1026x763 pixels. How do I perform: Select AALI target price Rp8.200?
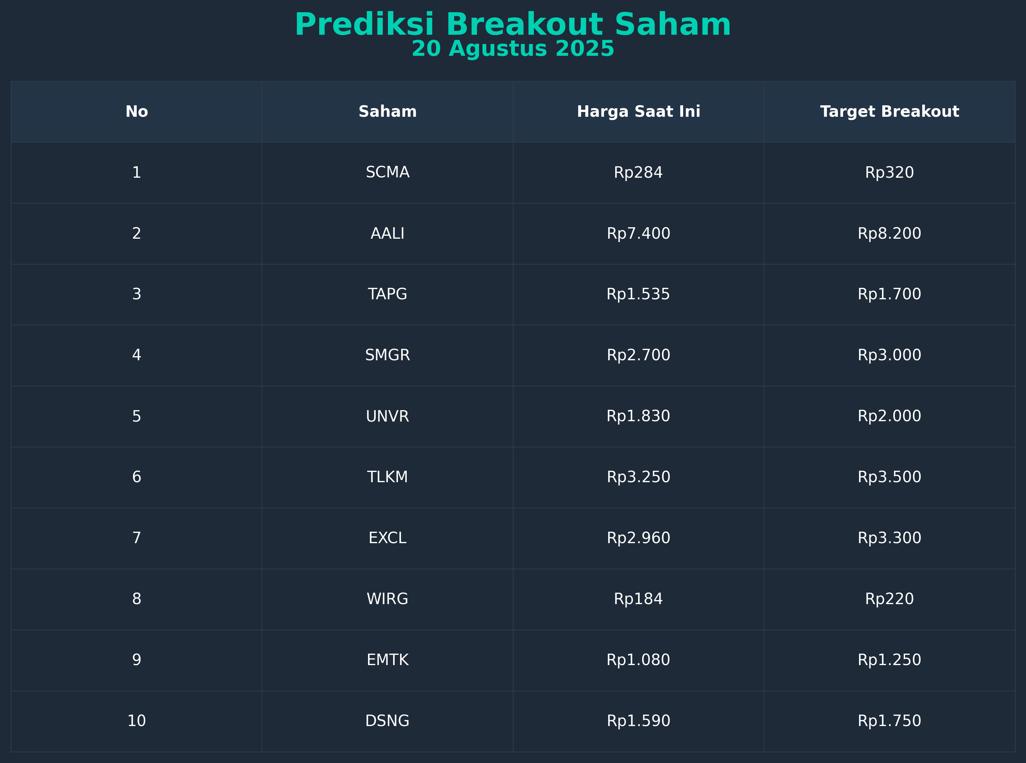tap(890, 234)
